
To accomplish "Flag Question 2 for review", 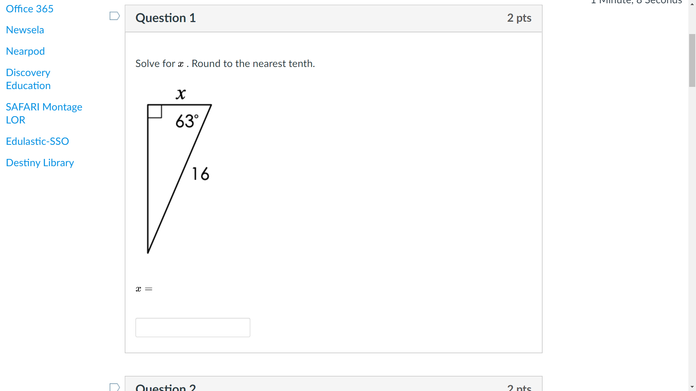I will pos(114,386).
